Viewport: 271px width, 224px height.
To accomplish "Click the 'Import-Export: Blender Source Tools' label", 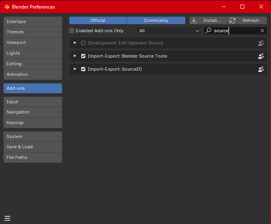I will pos(128,56).
